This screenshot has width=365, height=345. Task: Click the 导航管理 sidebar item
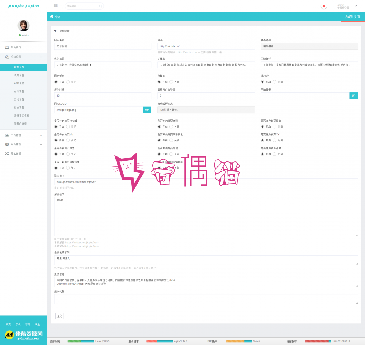pyautogui.click(x=16, y=154)
